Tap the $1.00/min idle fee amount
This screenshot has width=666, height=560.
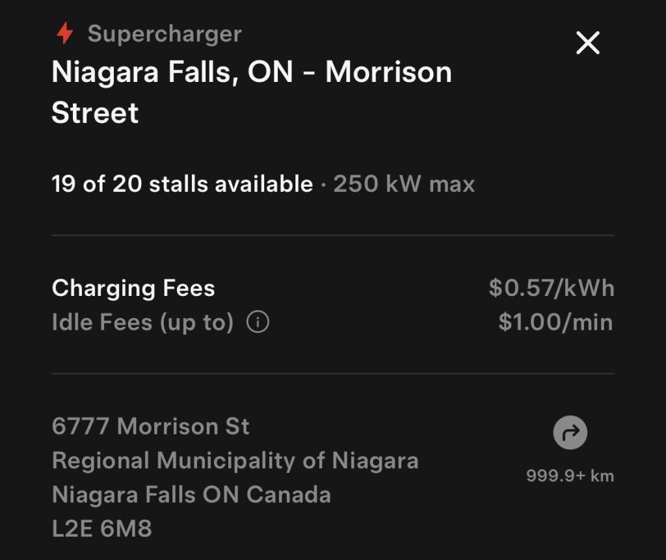[x=555, y=322]
